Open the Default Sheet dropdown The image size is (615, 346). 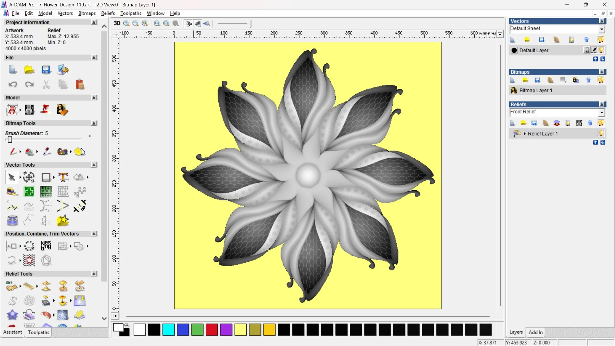602,29
